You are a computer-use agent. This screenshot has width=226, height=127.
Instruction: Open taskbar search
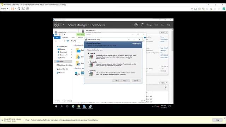click(x=61, y=107)
